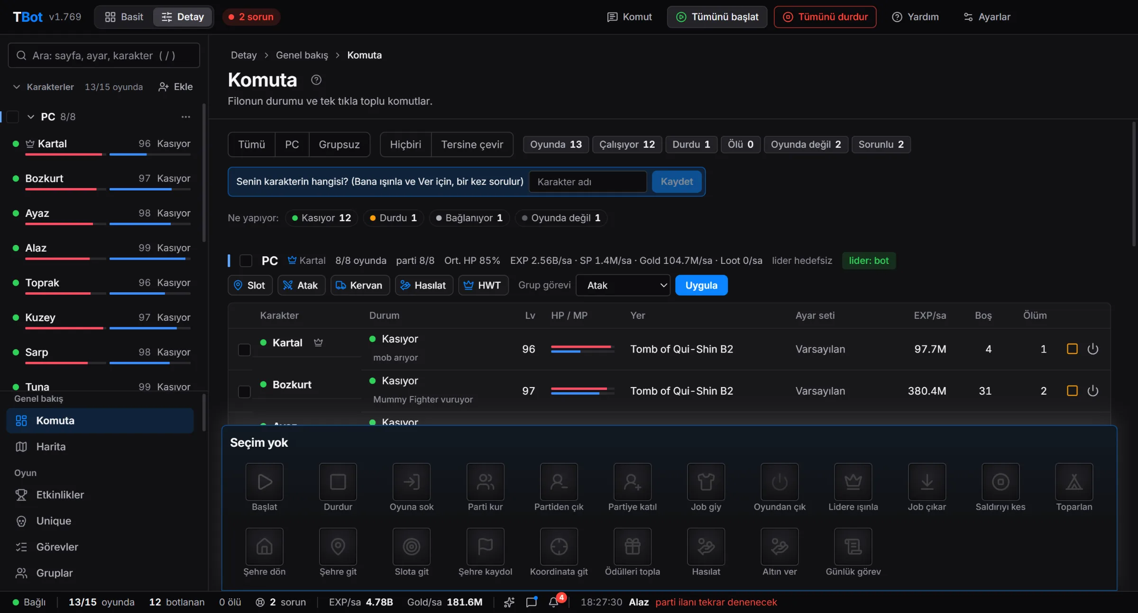Collapse the Karakterler section chevron

(x=17, y=87)
